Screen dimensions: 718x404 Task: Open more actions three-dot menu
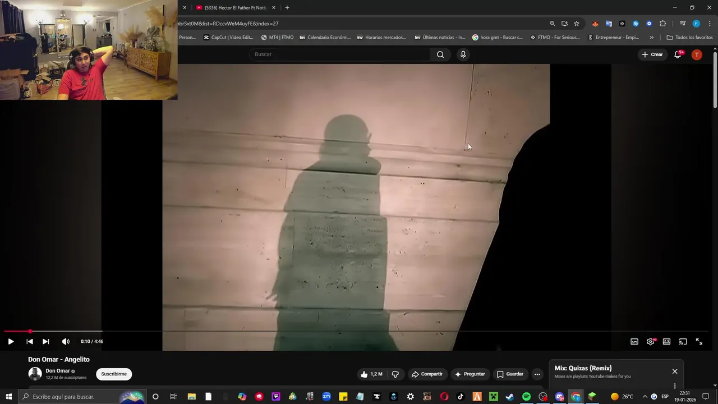(537, 374)
